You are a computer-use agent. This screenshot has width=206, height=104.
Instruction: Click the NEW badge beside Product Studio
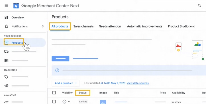point(192,26)
